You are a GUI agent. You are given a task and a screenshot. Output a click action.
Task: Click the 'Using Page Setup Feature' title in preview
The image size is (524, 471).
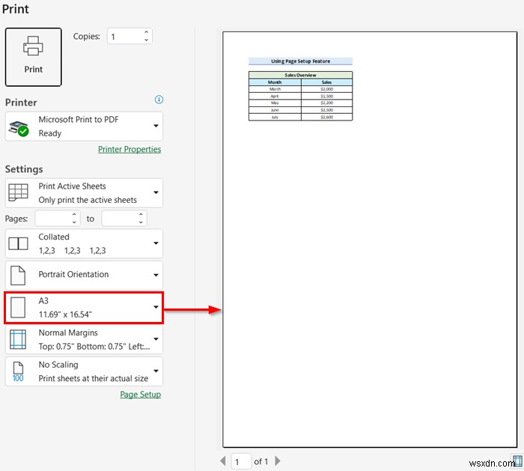300,61
